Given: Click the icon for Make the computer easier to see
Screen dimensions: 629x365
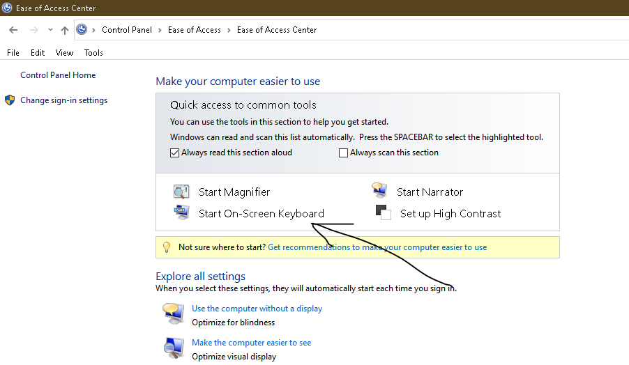Looking at the screenshot, I should (174, 348).
